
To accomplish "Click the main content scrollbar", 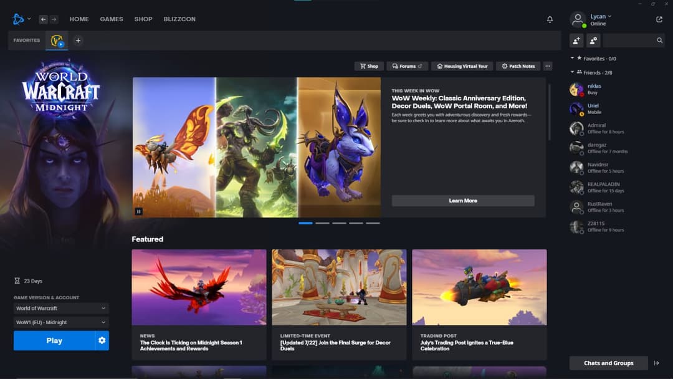I will pyautogui.click(x=549, y=112).
